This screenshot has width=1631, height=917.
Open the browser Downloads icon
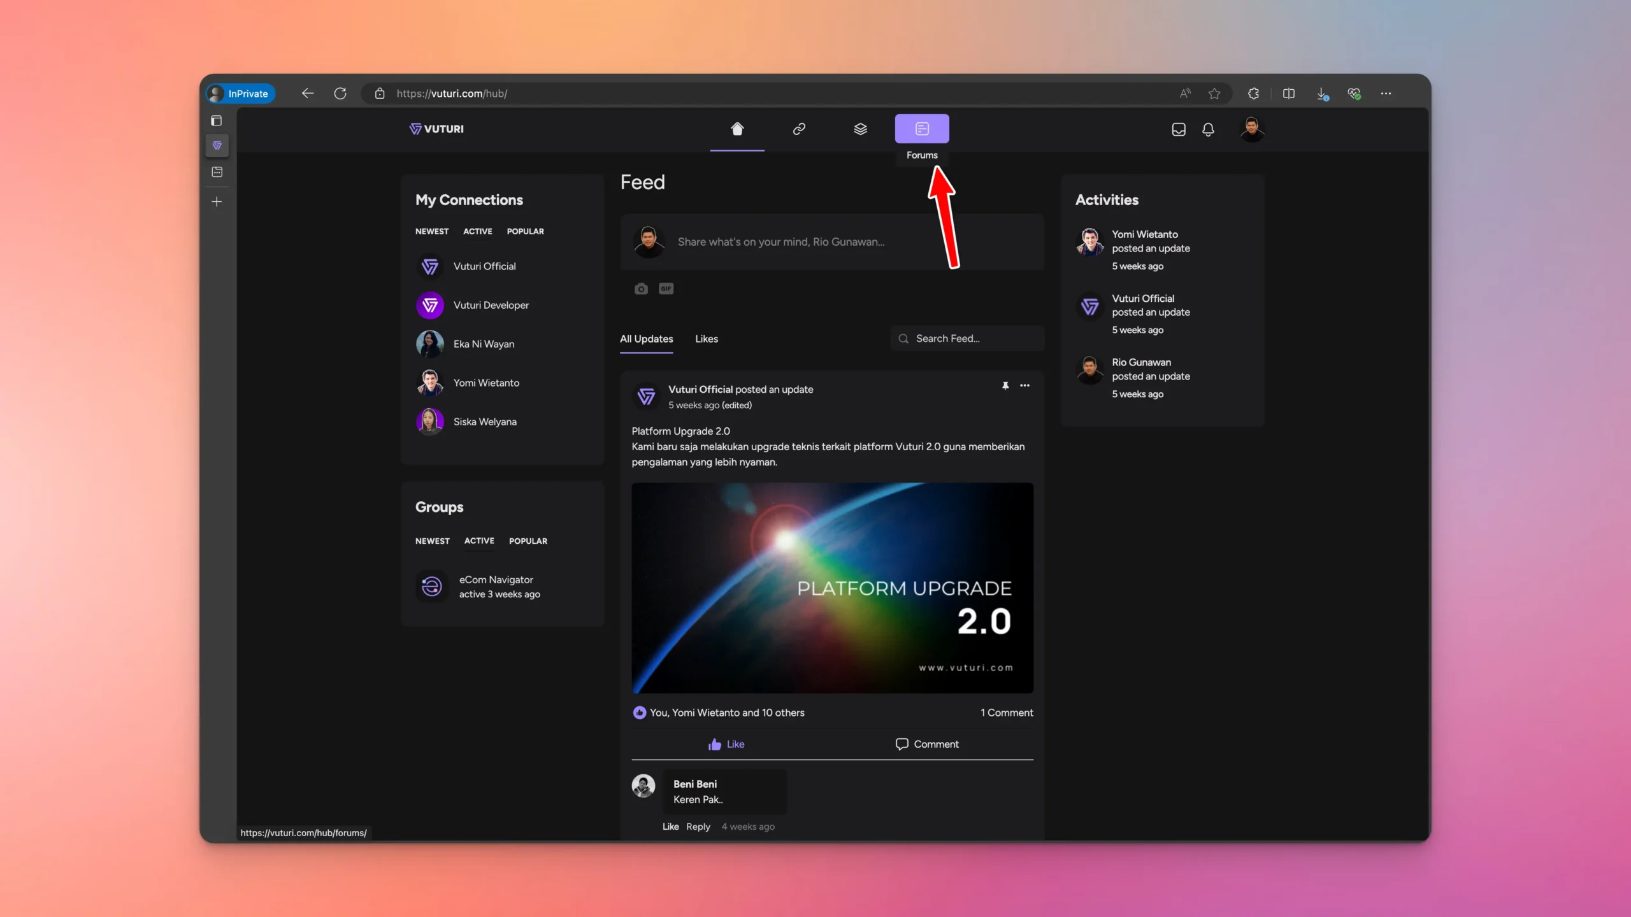1322,94
